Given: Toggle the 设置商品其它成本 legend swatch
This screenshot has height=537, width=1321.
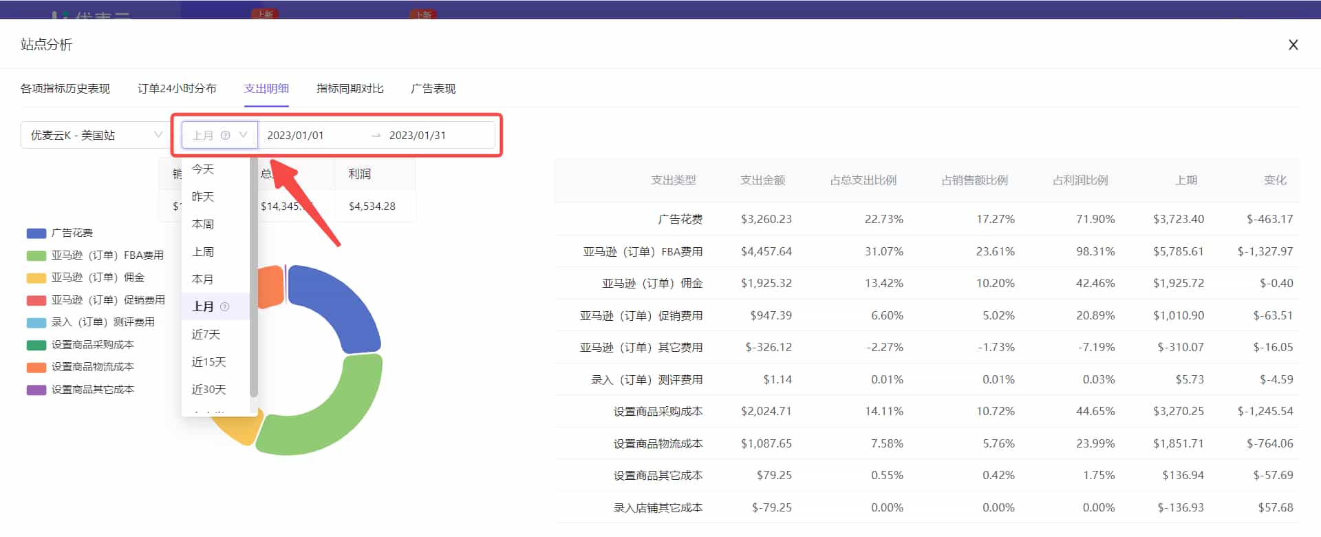Looking at the screenshot, I should [36, 390].
